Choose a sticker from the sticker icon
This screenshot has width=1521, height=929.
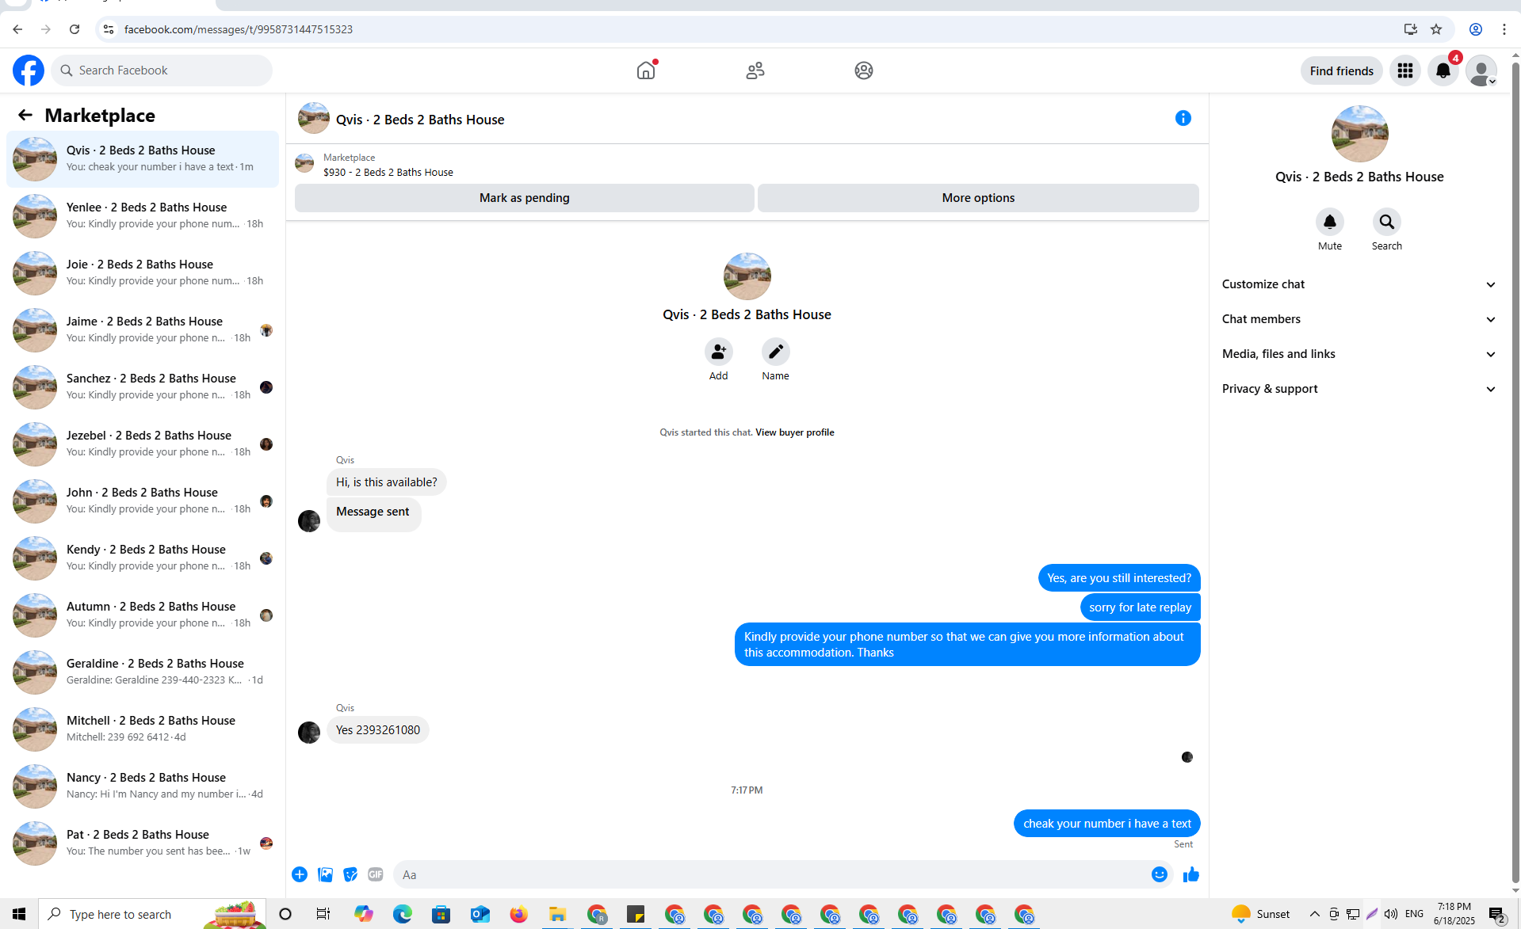350,874
